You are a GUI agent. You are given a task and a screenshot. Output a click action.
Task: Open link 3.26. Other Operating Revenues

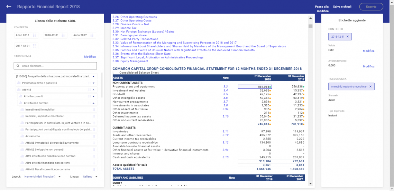tap(135, 17)
